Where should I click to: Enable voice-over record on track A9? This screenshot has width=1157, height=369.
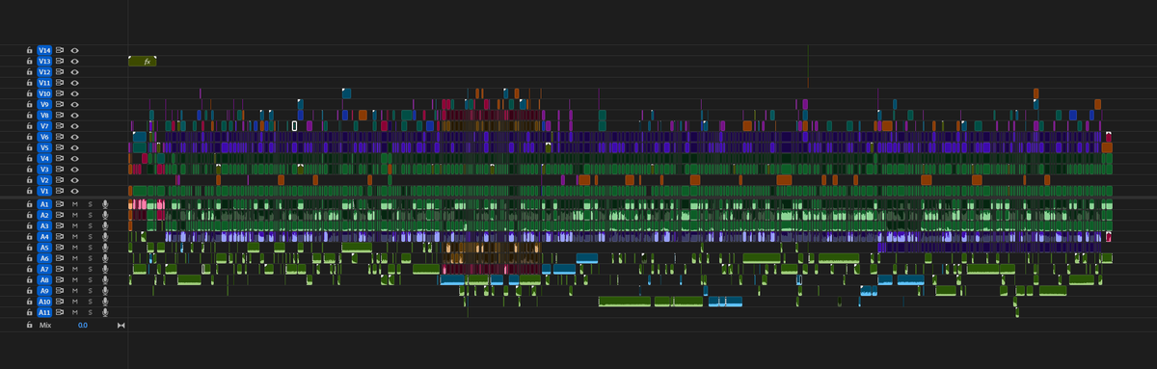[105, 291]
